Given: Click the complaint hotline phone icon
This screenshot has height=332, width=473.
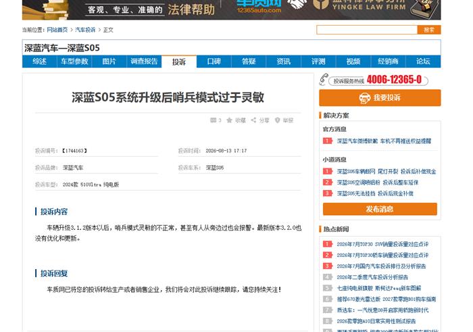Looking at the screenshot, I should (x=324, y=79).
